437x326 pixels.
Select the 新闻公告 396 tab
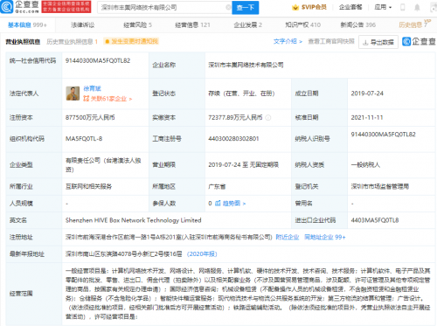358,25
